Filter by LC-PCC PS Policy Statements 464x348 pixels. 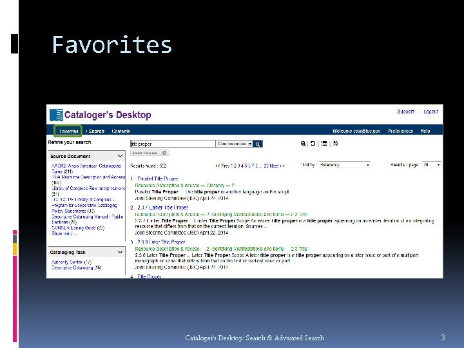point(84,205)
